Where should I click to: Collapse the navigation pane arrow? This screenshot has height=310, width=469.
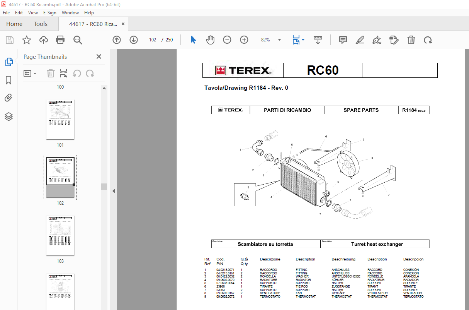[x=114, y=191]
